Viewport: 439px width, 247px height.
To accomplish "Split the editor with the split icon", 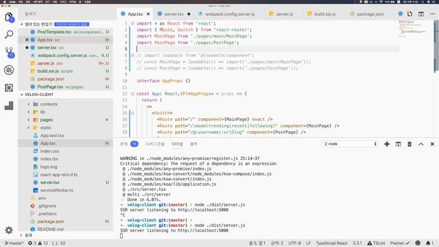I will 421,14.
